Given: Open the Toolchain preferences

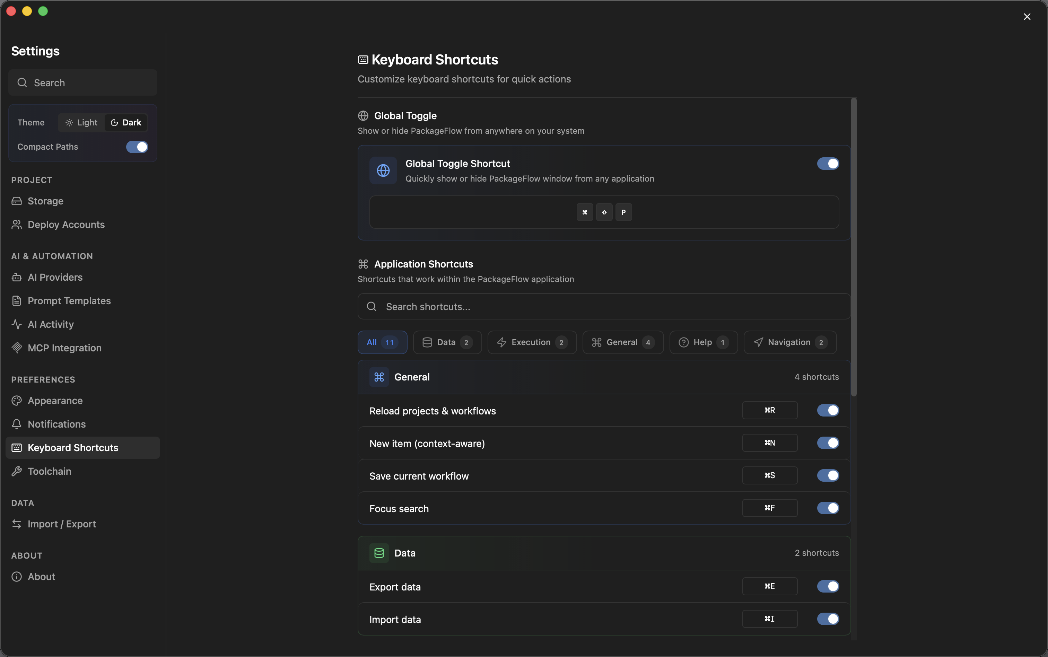Looking at the screenshot, I should click(49, 472).
